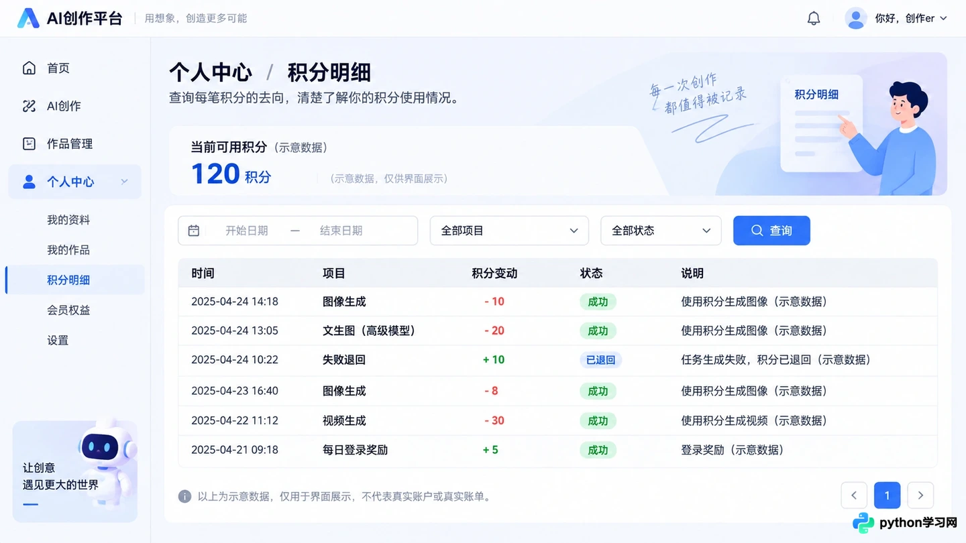Click the 时间 column header
Image resolution: width=966 pixels, height=543 pixels.
coord(203,273)
